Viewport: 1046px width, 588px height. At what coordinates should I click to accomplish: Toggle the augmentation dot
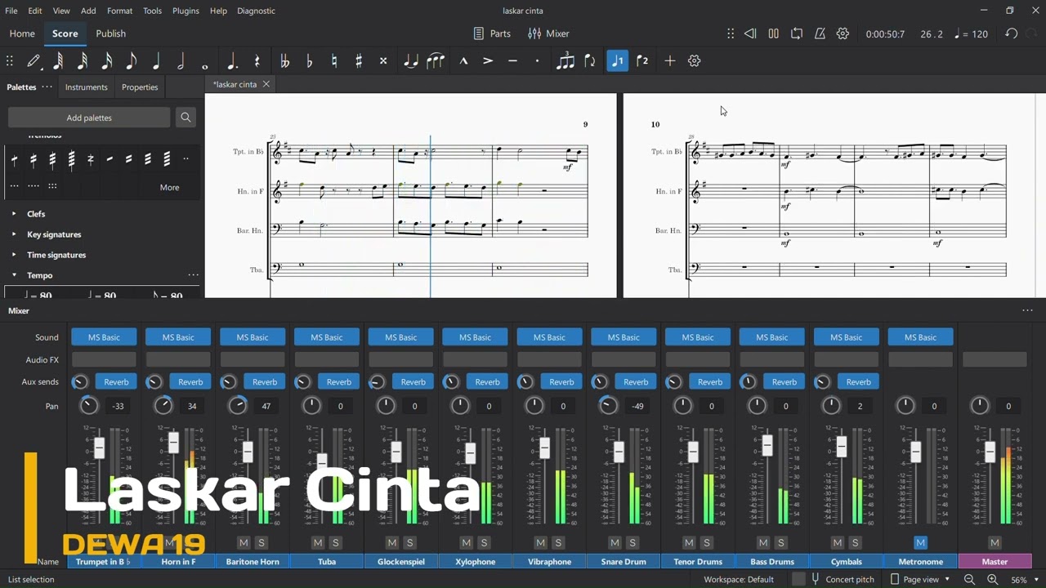(232, 61)
